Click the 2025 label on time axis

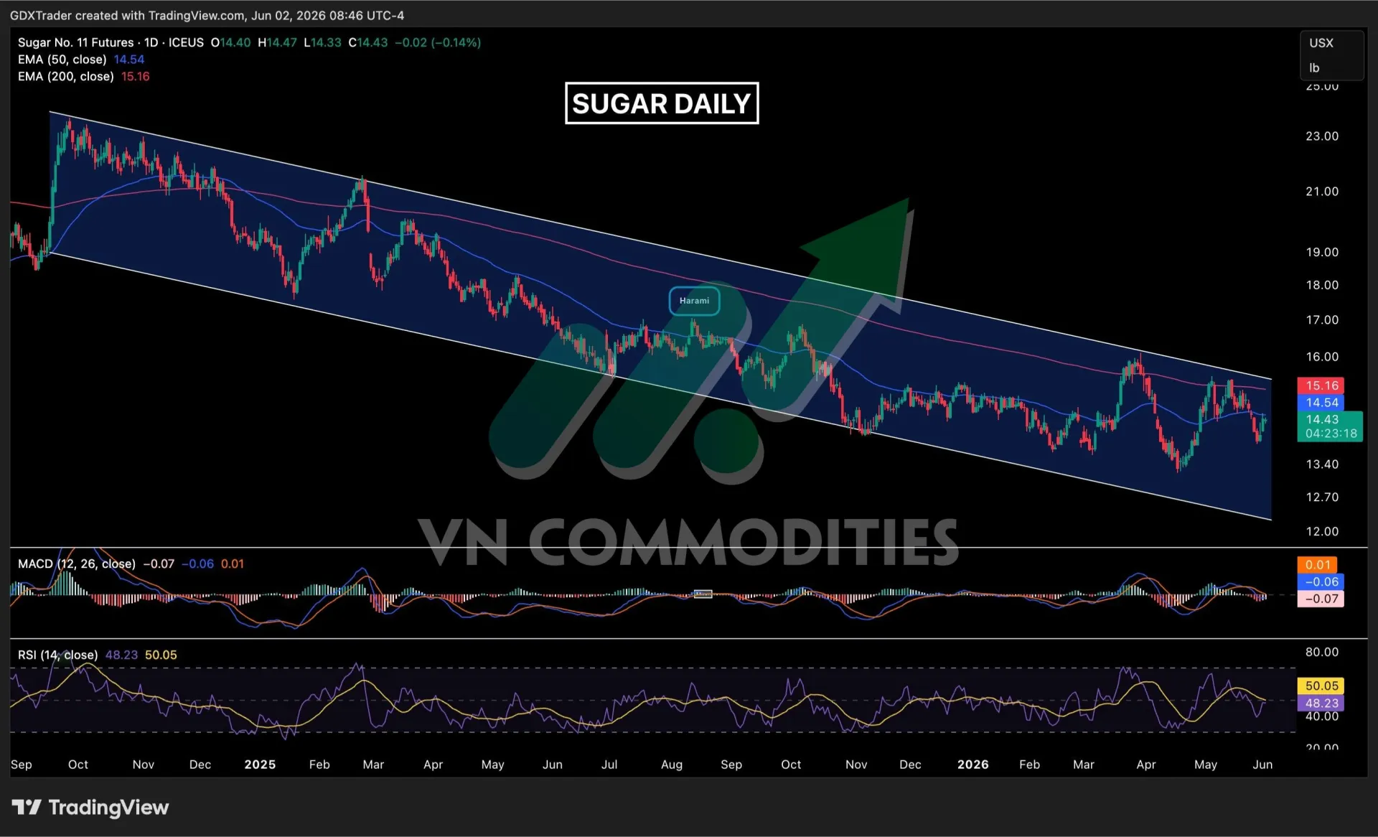[x=260, y=764]
